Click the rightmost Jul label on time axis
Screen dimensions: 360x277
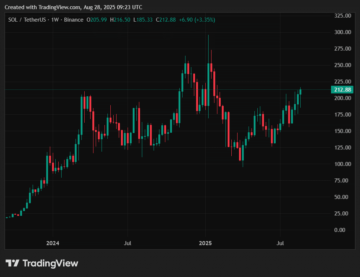point(281,243)
